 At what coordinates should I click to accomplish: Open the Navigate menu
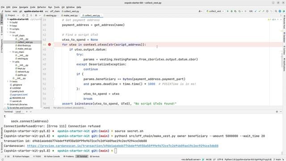coord(24,7)
